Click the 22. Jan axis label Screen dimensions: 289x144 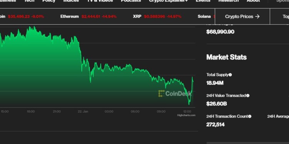tap(83, 111)
